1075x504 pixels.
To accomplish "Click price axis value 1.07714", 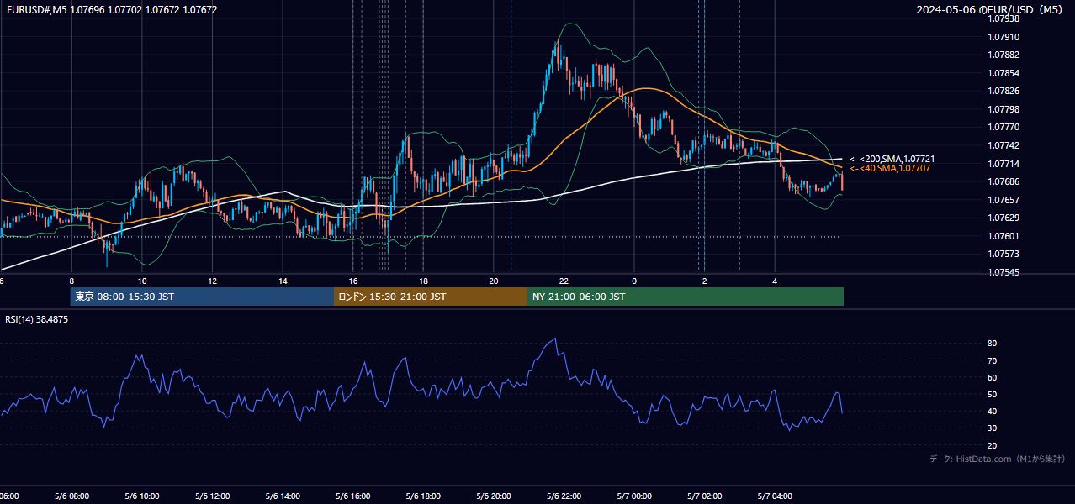I will 1004,164.
